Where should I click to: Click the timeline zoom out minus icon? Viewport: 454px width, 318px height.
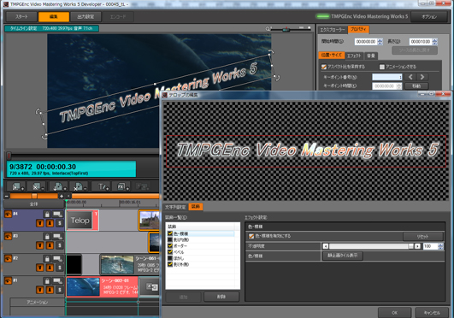coord(7,196)
